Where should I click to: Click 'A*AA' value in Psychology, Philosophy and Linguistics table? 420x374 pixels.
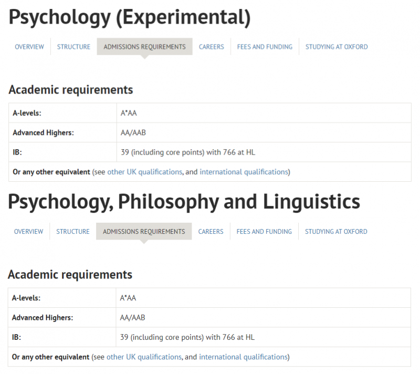pos(128,298)
